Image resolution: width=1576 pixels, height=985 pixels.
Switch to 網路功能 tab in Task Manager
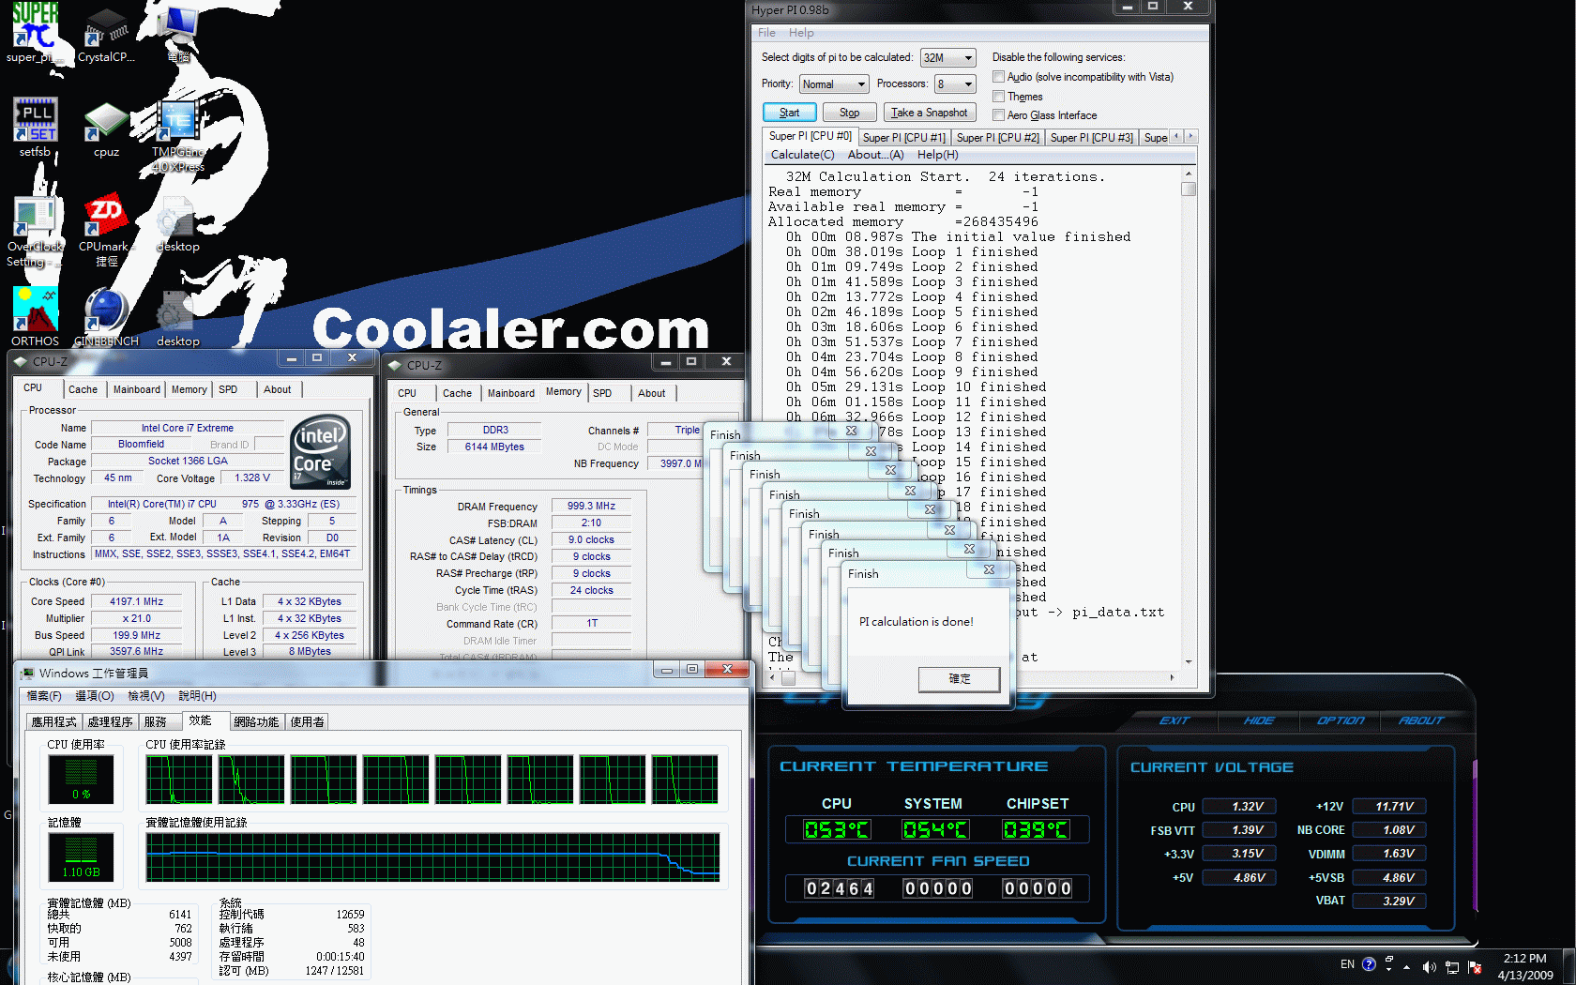(x=256, y=721)
